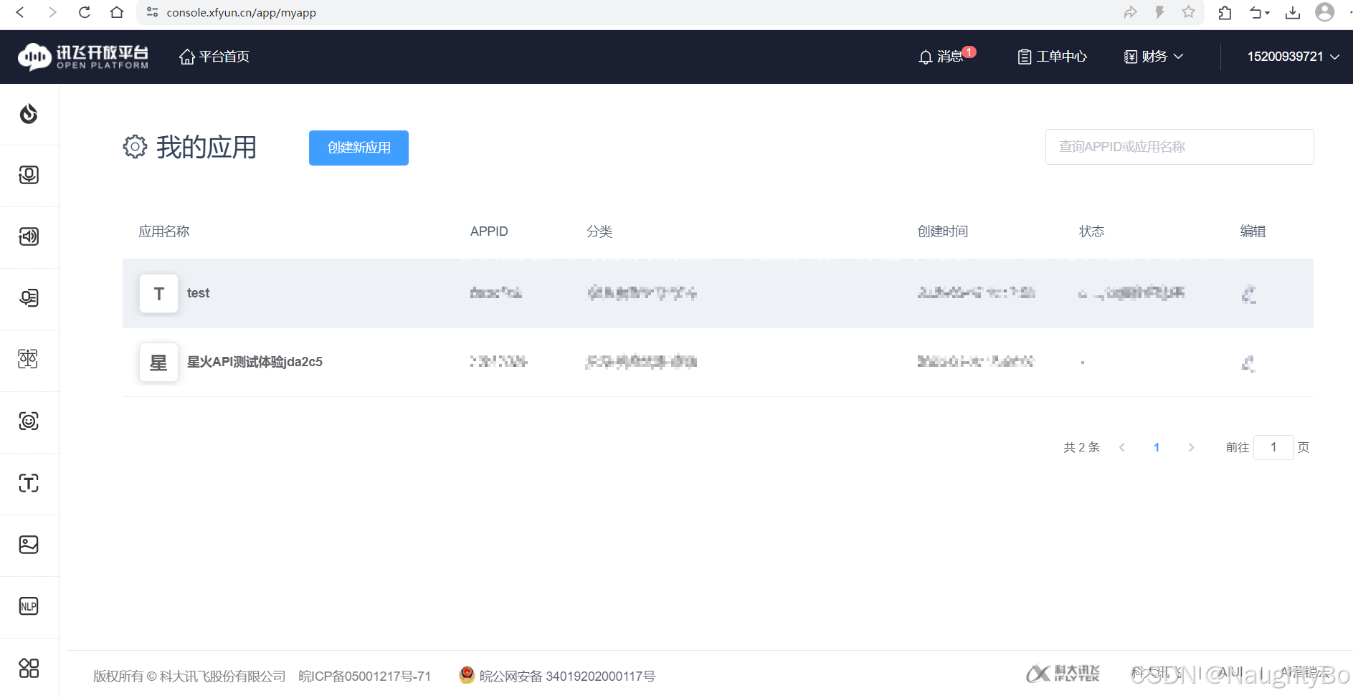Viewport: 1353px width, 698px height.
Task: Click the 星 avatar of Spark API app
Action: [158, 363]
